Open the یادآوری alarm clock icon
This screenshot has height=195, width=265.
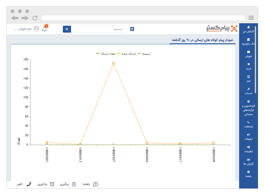(x=52, y=184)
